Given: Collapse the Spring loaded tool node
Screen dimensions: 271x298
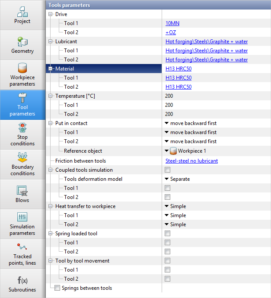Looking at the screenshot, I should click(50, 234).
